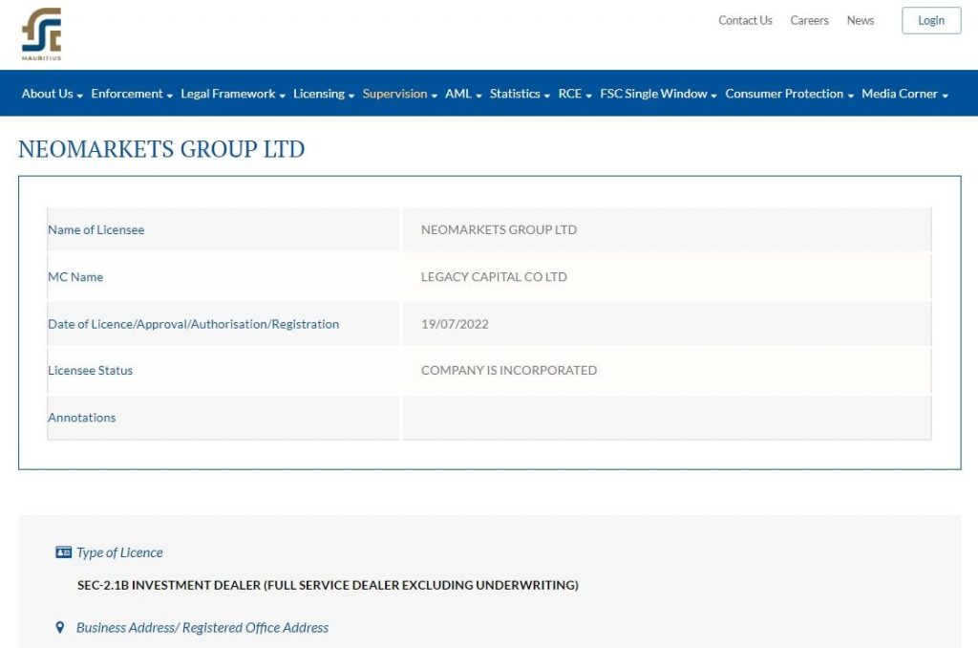Click the Licensee Status label
978x648 pixels.
91,370
